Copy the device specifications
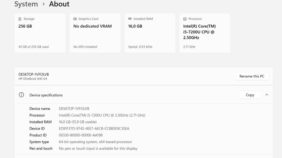Image resolution: width=282 pixels, height=158 pixels. point(250,95)
